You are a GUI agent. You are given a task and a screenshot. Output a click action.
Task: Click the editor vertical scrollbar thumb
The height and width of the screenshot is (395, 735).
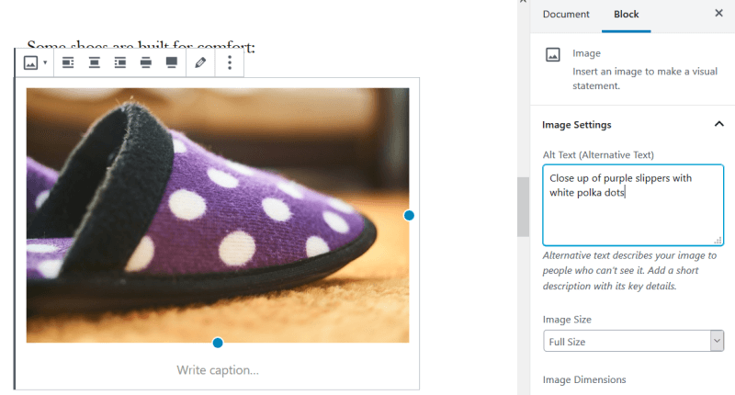pyautogui.click(x=523, y=207)
